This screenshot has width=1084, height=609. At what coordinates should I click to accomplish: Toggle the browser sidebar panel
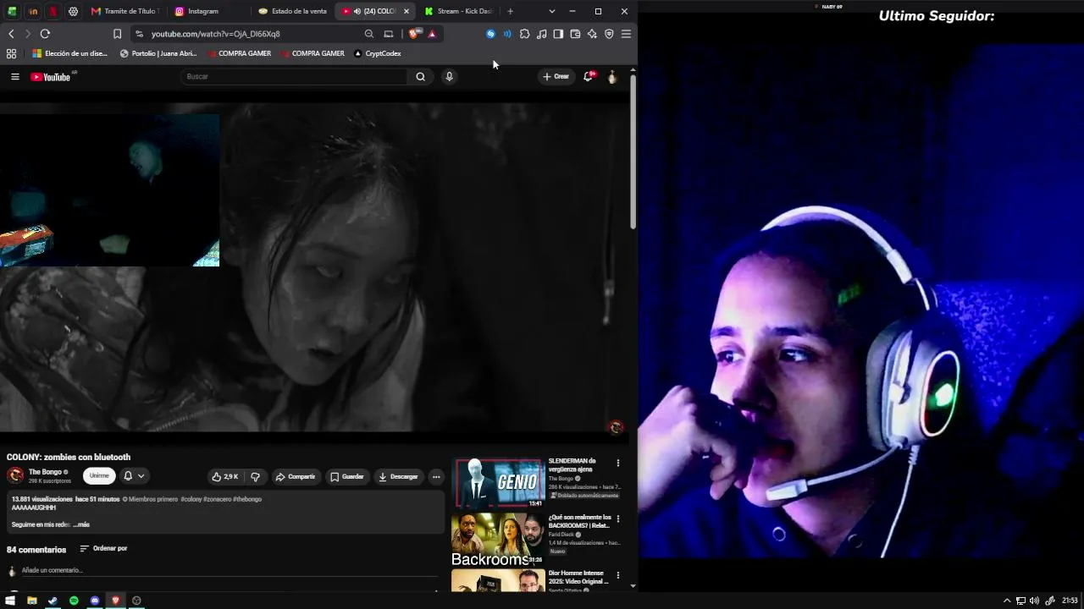(558, 34)
